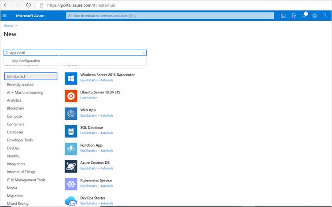Viewport: 332px width, 207px height.
Task: Click the site lock icon in address bar
Action: coord(41,5)
